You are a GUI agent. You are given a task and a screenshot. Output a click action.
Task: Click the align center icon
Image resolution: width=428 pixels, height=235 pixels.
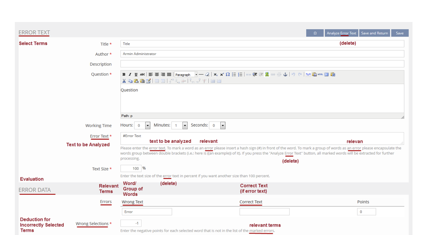(x=157, y=74)
